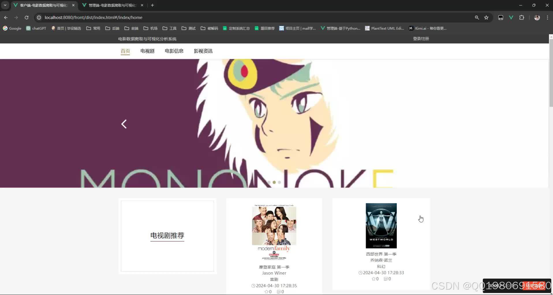Open the tab search dropdown arrow
This screenshot has width=553, height=295.
[x=5, y=5]
